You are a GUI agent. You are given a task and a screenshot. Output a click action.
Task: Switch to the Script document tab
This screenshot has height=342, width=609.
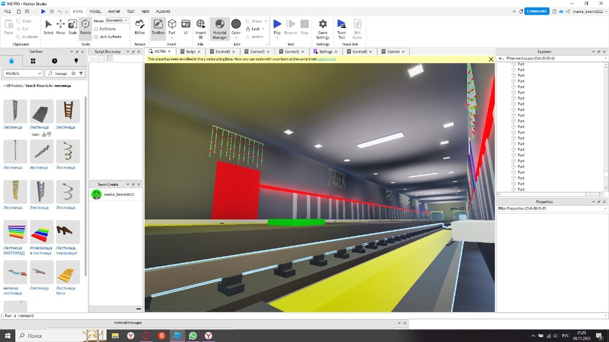191,52
